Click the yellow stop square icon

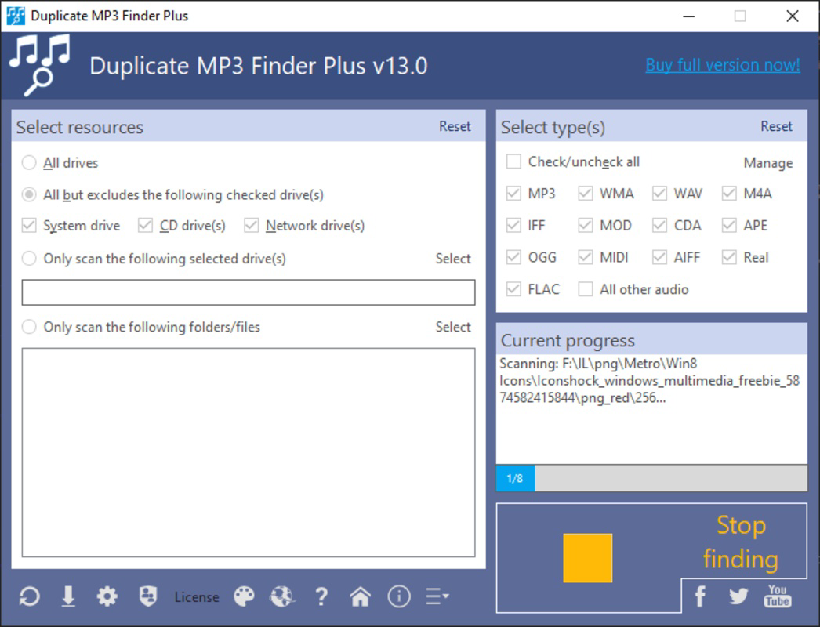tap(587, 558)
